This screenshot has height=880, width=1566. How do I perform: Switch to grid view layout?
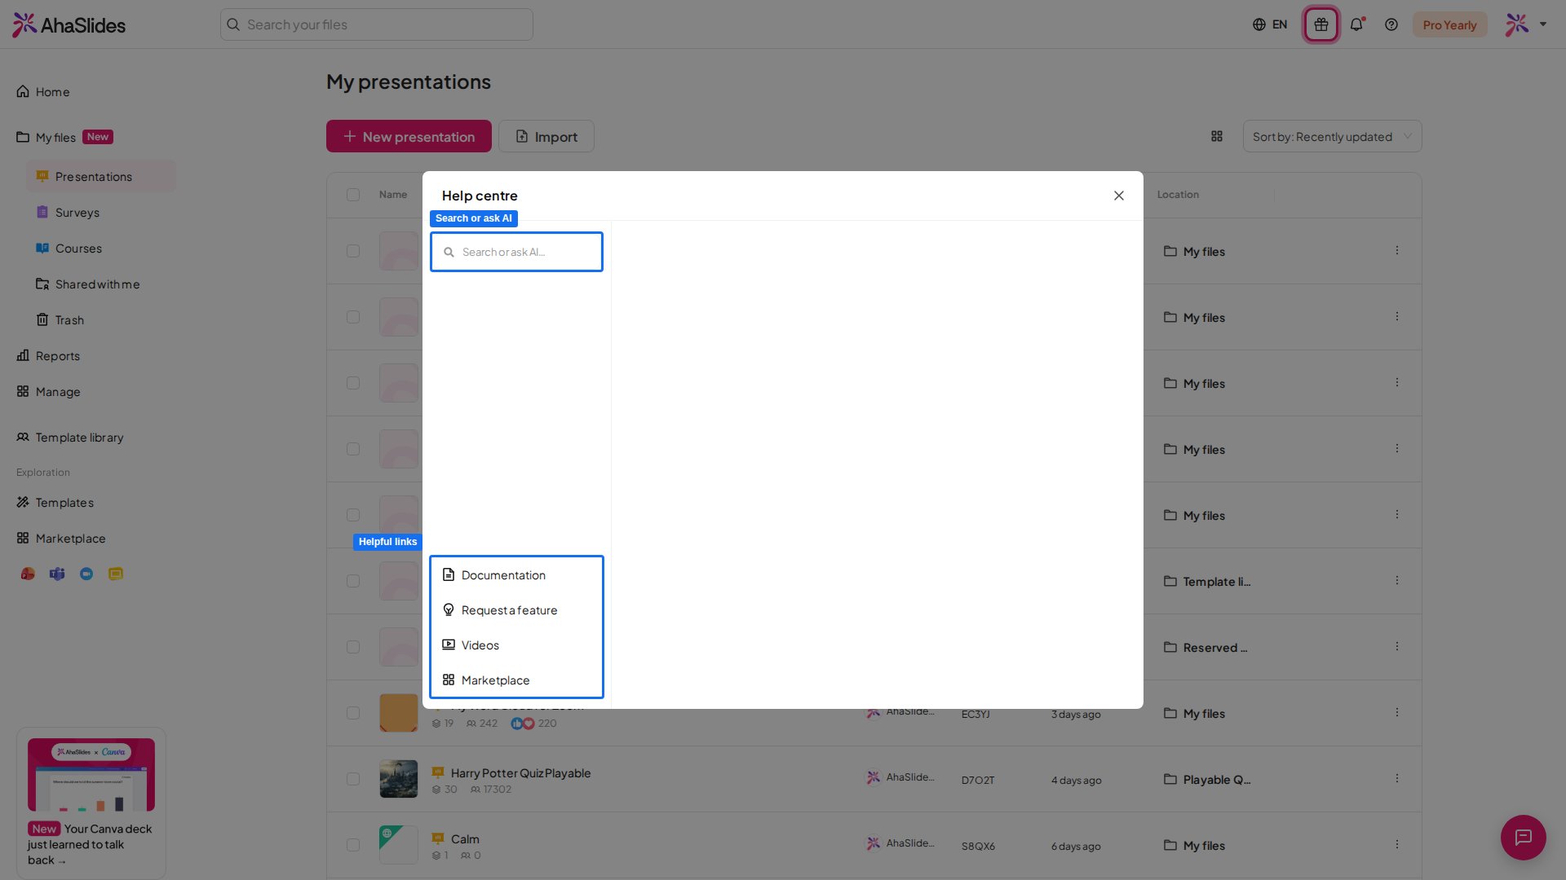1217,136
